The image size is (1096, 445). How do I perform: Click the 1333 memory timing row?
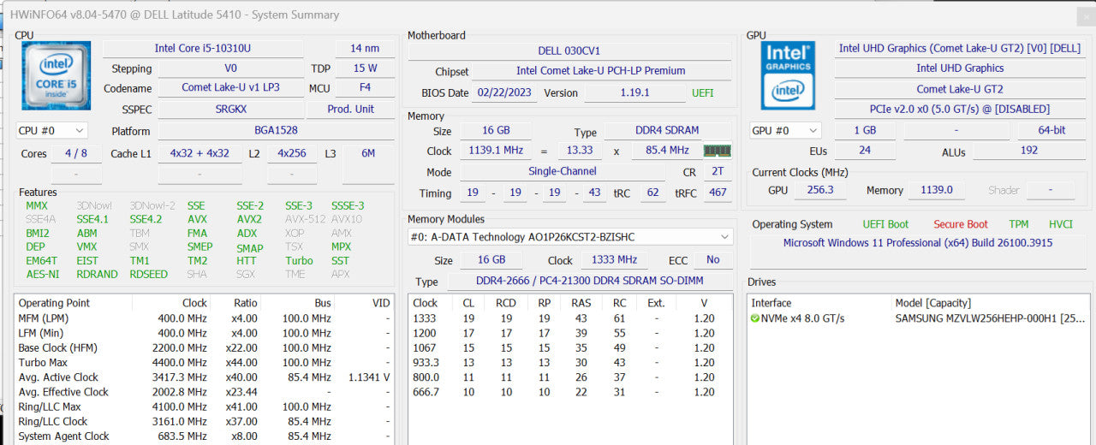click(x=569, y=318)
